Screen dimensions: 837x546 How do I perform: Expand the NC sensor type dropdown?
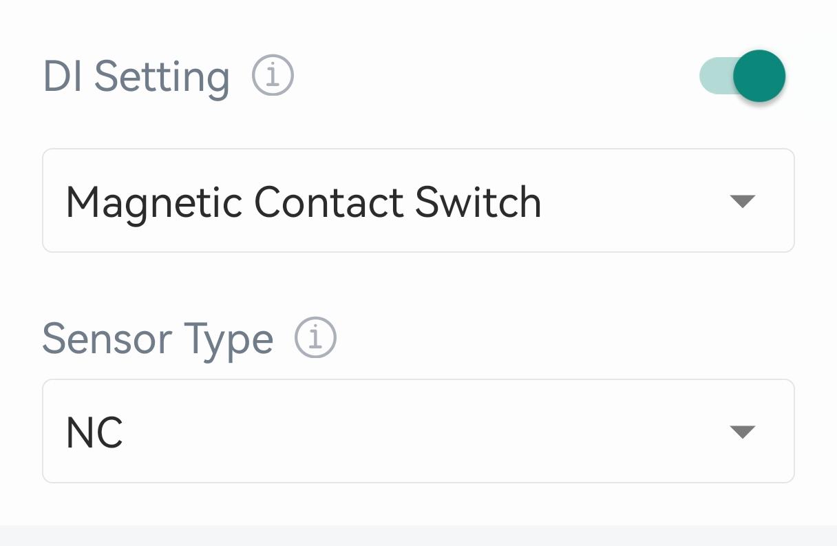pos(418,431)
